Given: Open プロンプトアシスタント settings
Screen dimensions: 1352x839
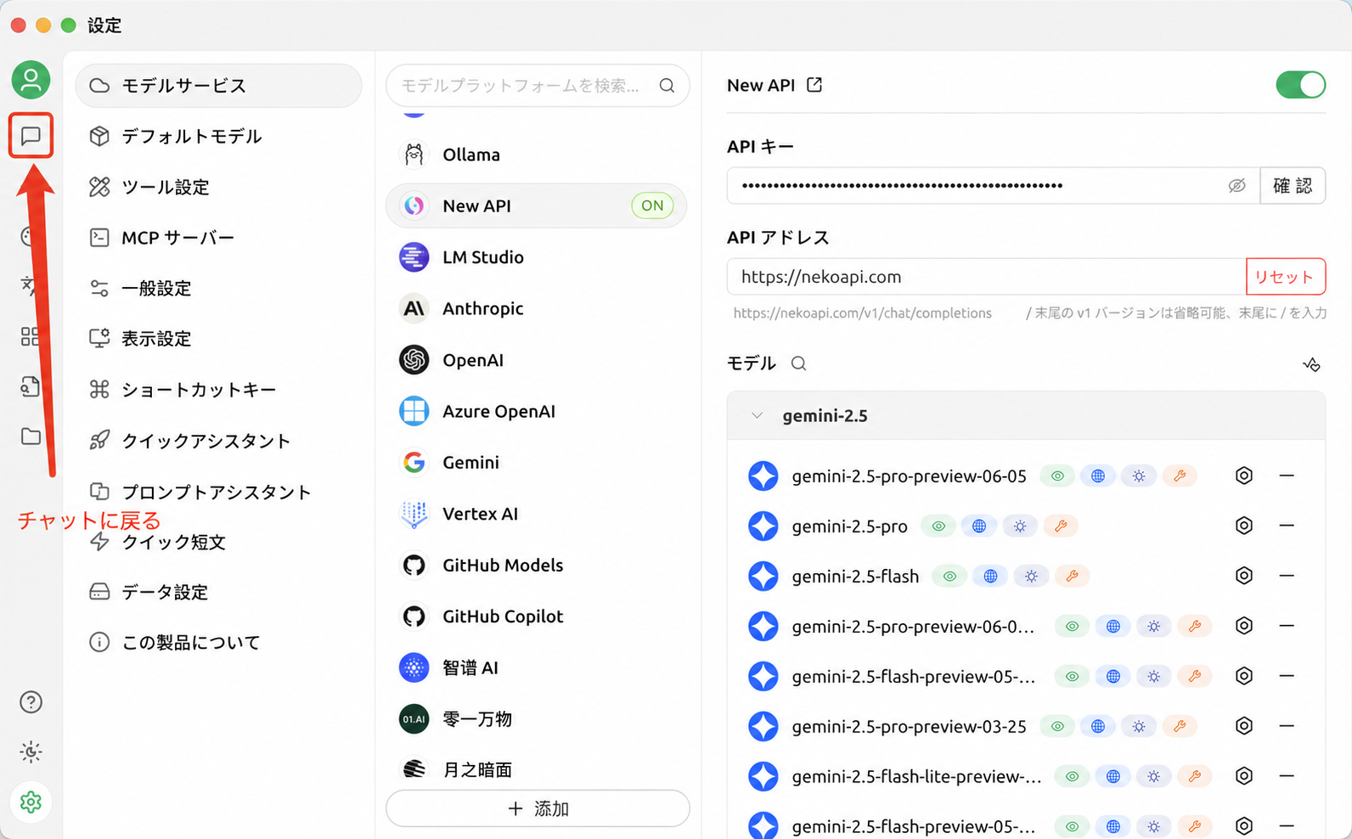Looking at the screenshot, I should coord(219,492).
